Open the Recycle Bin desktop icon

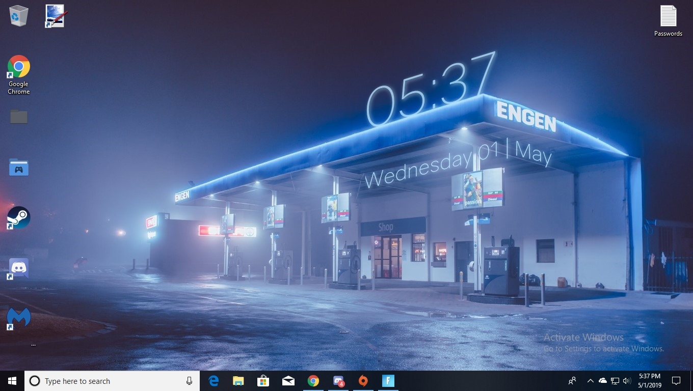click(x=19, y=16)
